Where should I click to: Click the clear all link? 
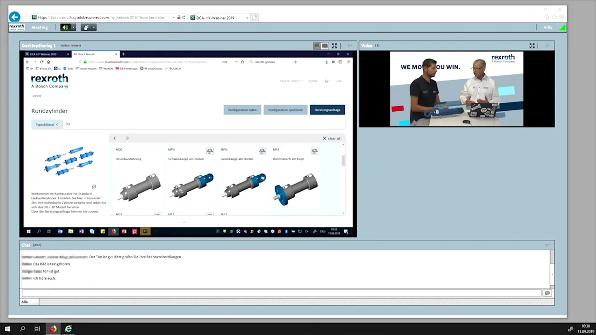(331, 138)
